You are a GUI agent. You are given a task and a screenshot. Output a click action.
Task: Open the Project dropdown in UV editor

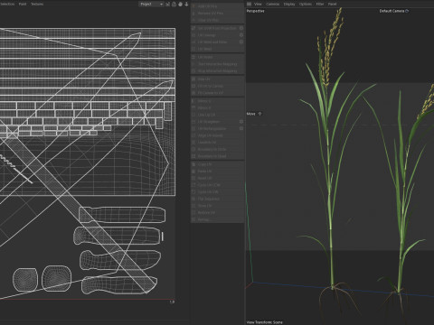(151, 5)
